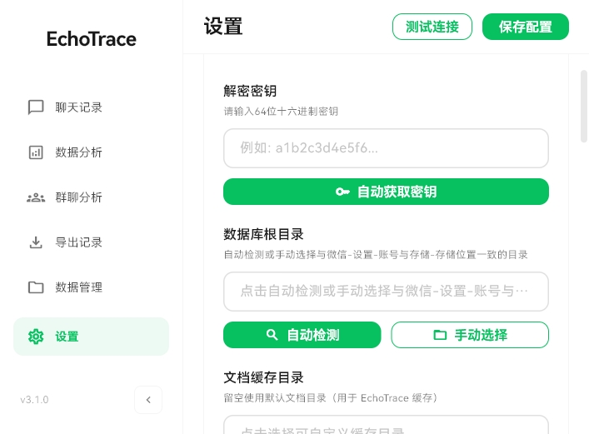Click the export records download icon
Image resolution: width=589 pixels, height=434 pixels.
pos(36,242)
